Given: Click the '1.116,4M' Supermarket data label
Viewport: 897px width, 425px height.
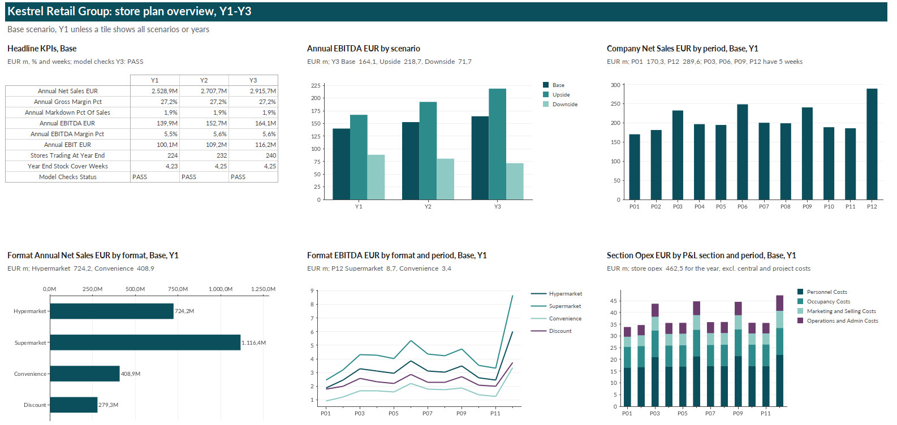Looking at the screenshot, I should click(x=254, y=343).
